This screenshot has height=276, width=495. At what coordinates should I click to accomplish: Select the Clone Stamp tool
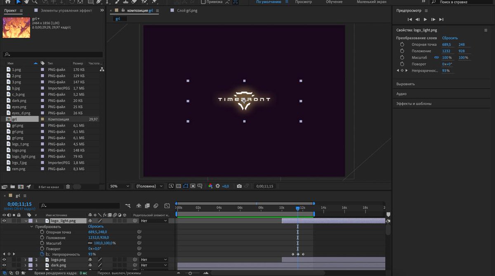point(126,2)
